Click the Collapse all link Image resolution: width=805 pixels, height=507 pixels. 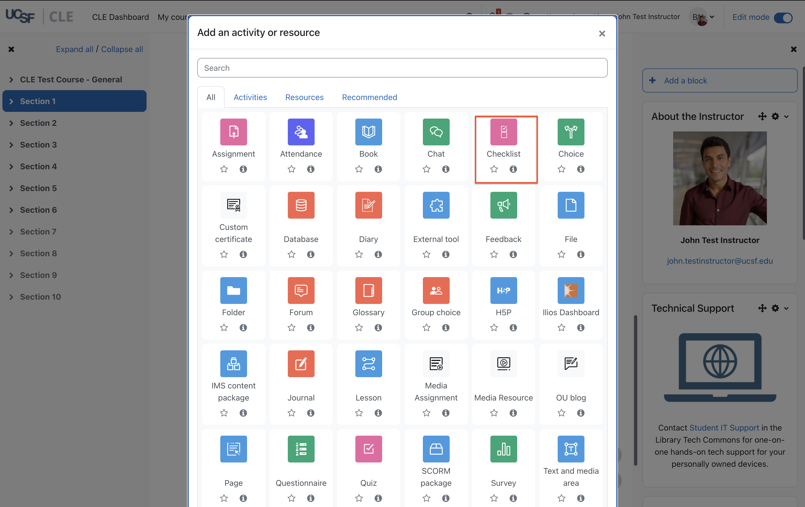(122, 49)
